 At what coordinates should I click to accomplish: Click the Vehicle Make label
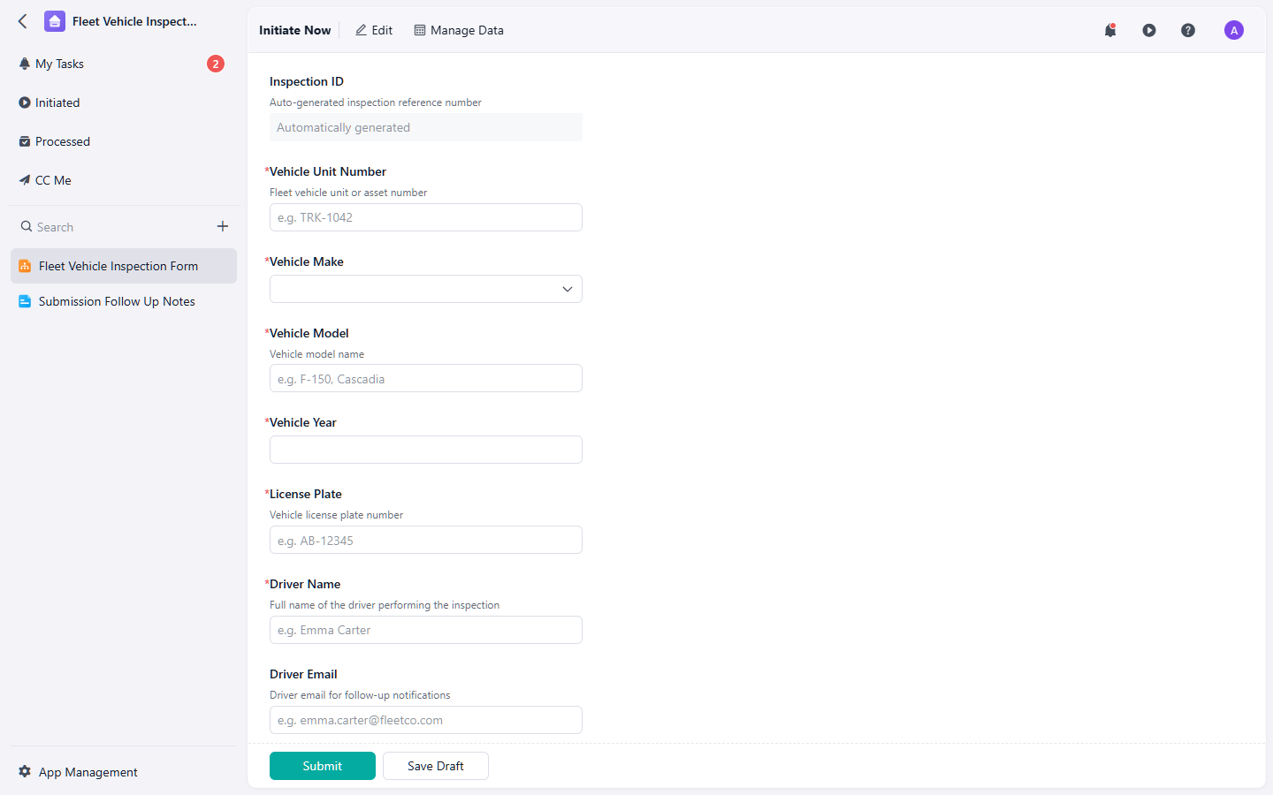click(x=306, y=261)
